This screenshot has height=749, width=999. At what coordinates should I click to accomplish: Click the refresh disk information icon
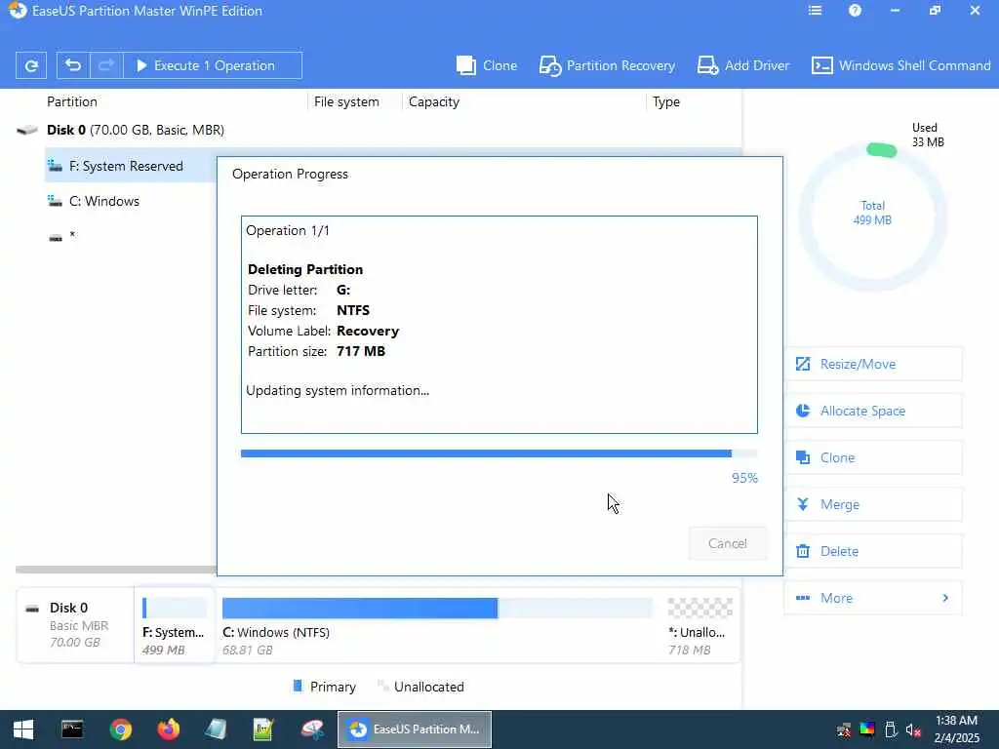pos(30,65)
